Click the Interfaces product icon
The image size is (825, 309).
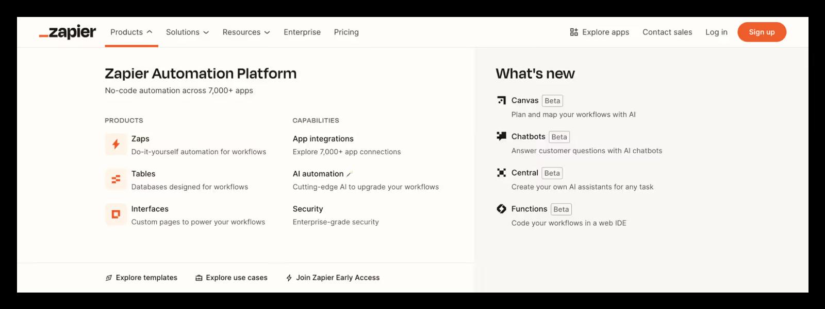pyautogui.click(x=116, y=214)
